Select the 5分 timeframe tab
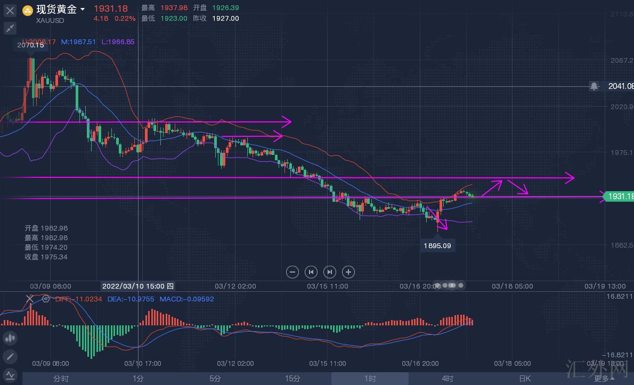Image resolution: width=634 pixels, height=385 pixels. point(215,379)
